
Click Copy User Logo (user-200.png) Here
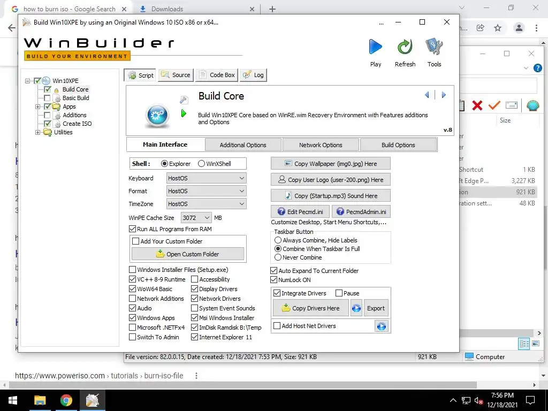pos(331,180)
